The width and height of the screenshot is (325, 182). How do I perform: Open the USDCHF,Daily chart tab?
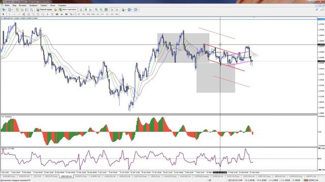pos(51,176)
